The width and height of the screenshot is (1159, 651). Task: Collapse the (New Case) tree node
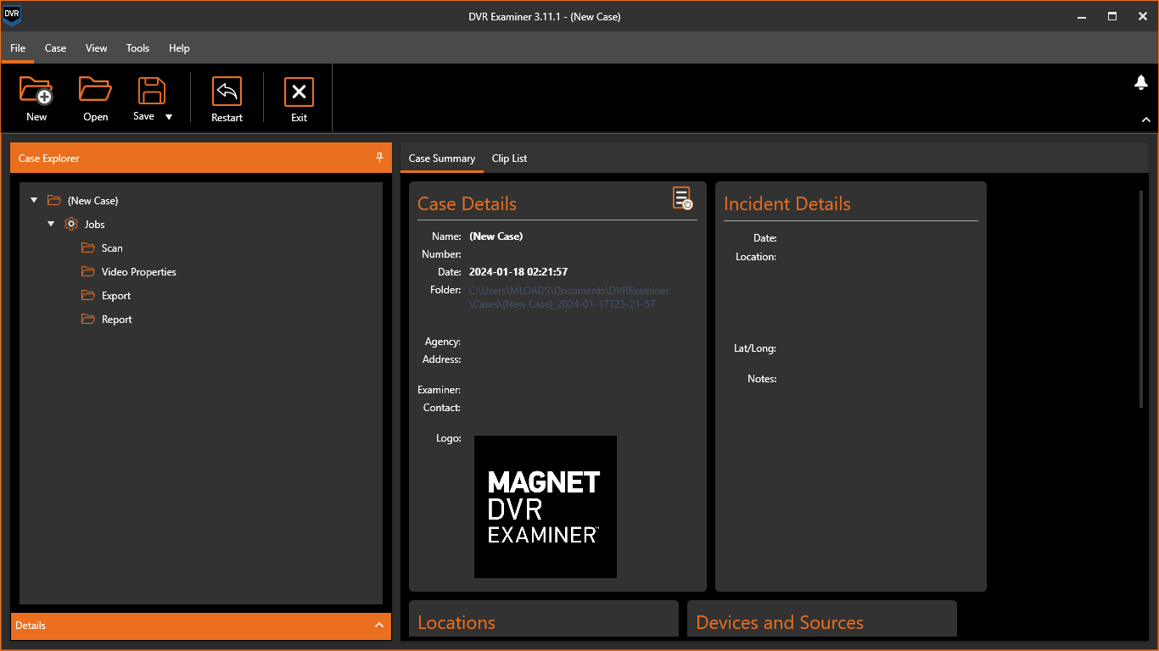(x=34, y=201)
